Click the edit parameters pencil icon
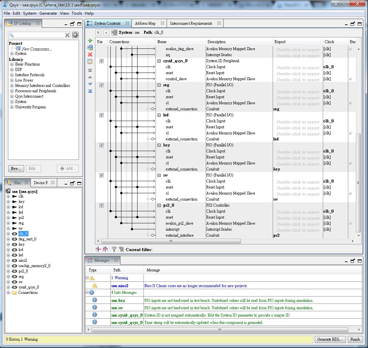Image resolution: width=368 pixels, height=348 pixels. click(x=90, y=62)
